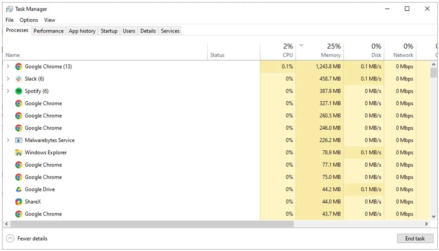This screenshot has width=439, height=251.
Task: Expand the Malwarebytes Service group
Action: coord(8,140)
